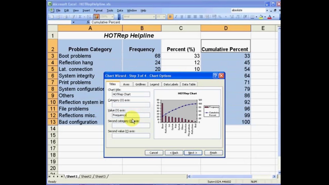This screenshot has width=329, height=185.
Task: Open the Help menu
Action: click(143, 11)
